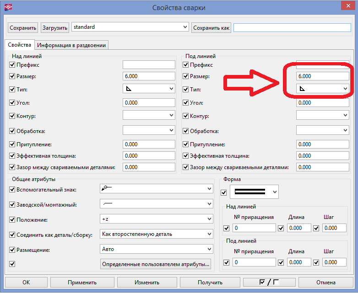The image size is (358, 293).
Task: Click the auxiliary sign symbol icon
Action: (x=107, y=188)
